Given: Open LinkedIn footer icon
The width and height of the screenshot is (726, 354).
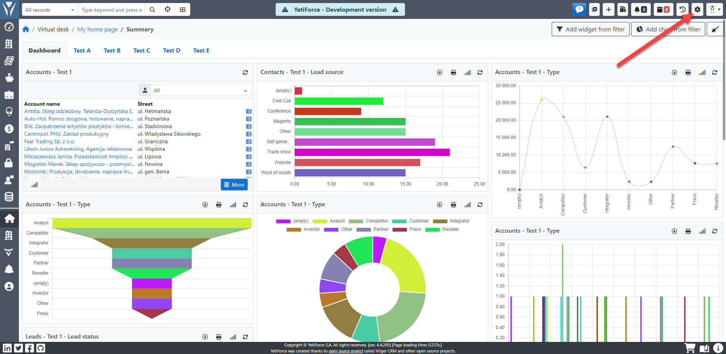Looking at the screenshot, I should point(7,348).
